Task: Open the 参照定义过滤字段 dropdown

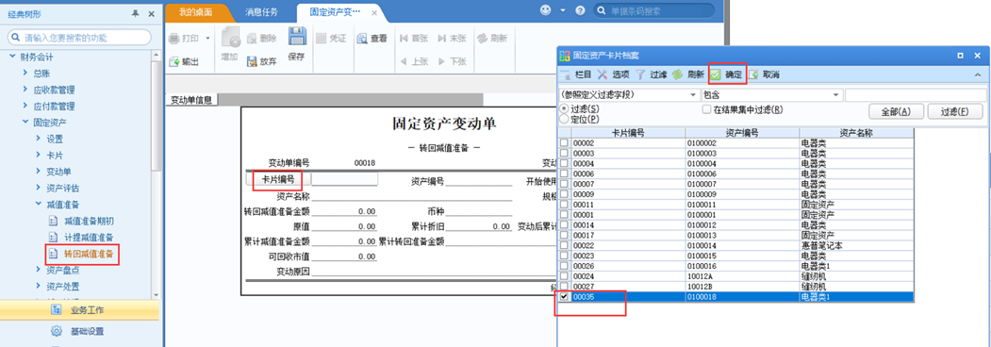Action: [693, 95]
